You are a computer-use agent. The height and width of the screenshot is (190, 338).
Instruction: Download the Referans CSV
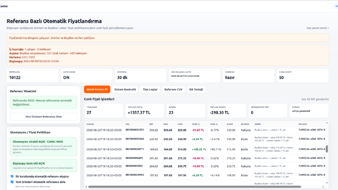coord(173,89)
